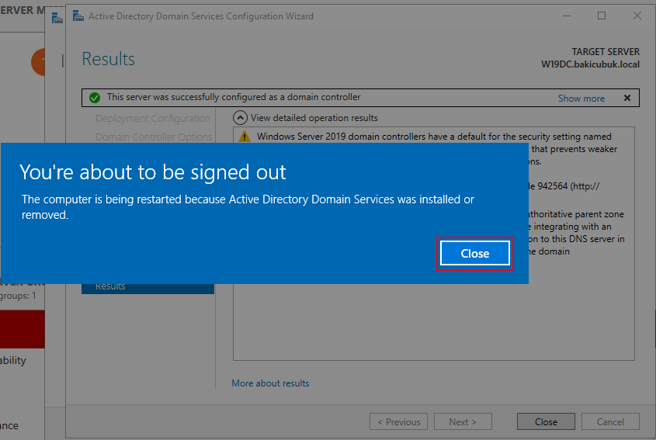Image resolution: width=656 pixels, height=440 pixels.
Task: Click the wizard's bottom Close button
Action: coord(546,421)
